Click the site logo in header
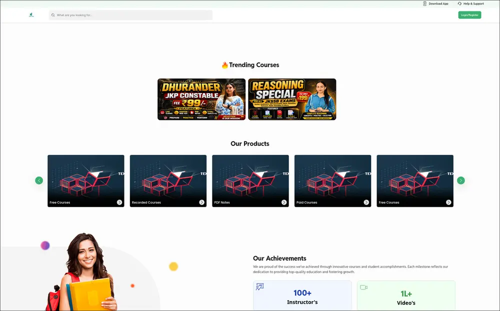500x311 pixels. (x=31, y=14)
